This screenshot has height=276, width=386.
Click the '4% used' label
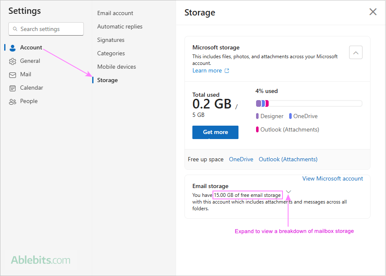[267, 91]
